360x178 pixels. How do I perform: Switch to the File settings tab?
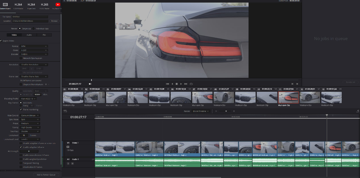point(44,35)
